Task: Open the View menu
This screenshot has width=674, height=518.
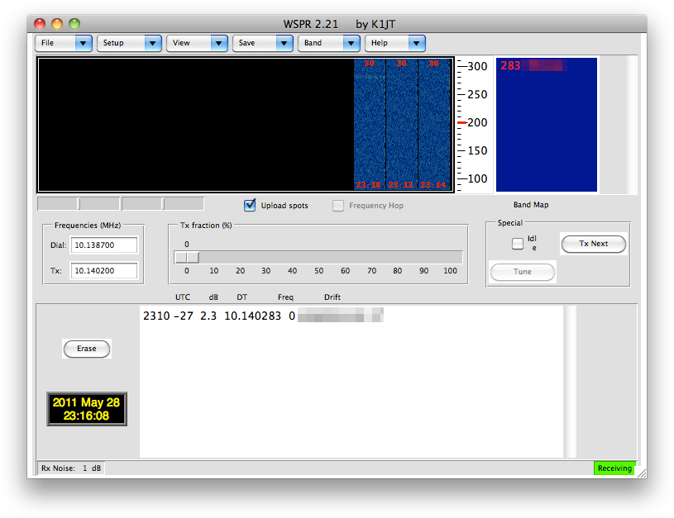Action: point(197,43)
